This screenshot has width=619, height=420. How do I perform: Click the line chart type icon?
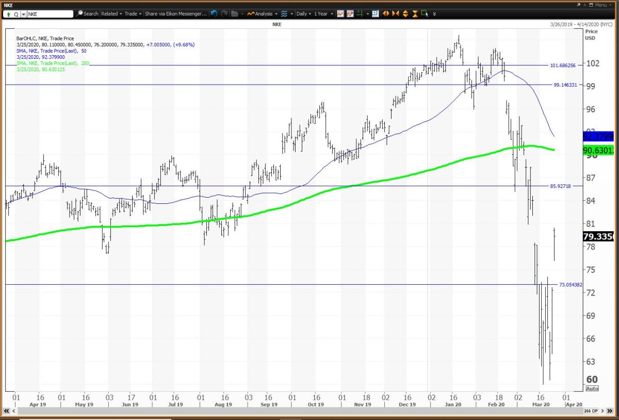[340, 14]
